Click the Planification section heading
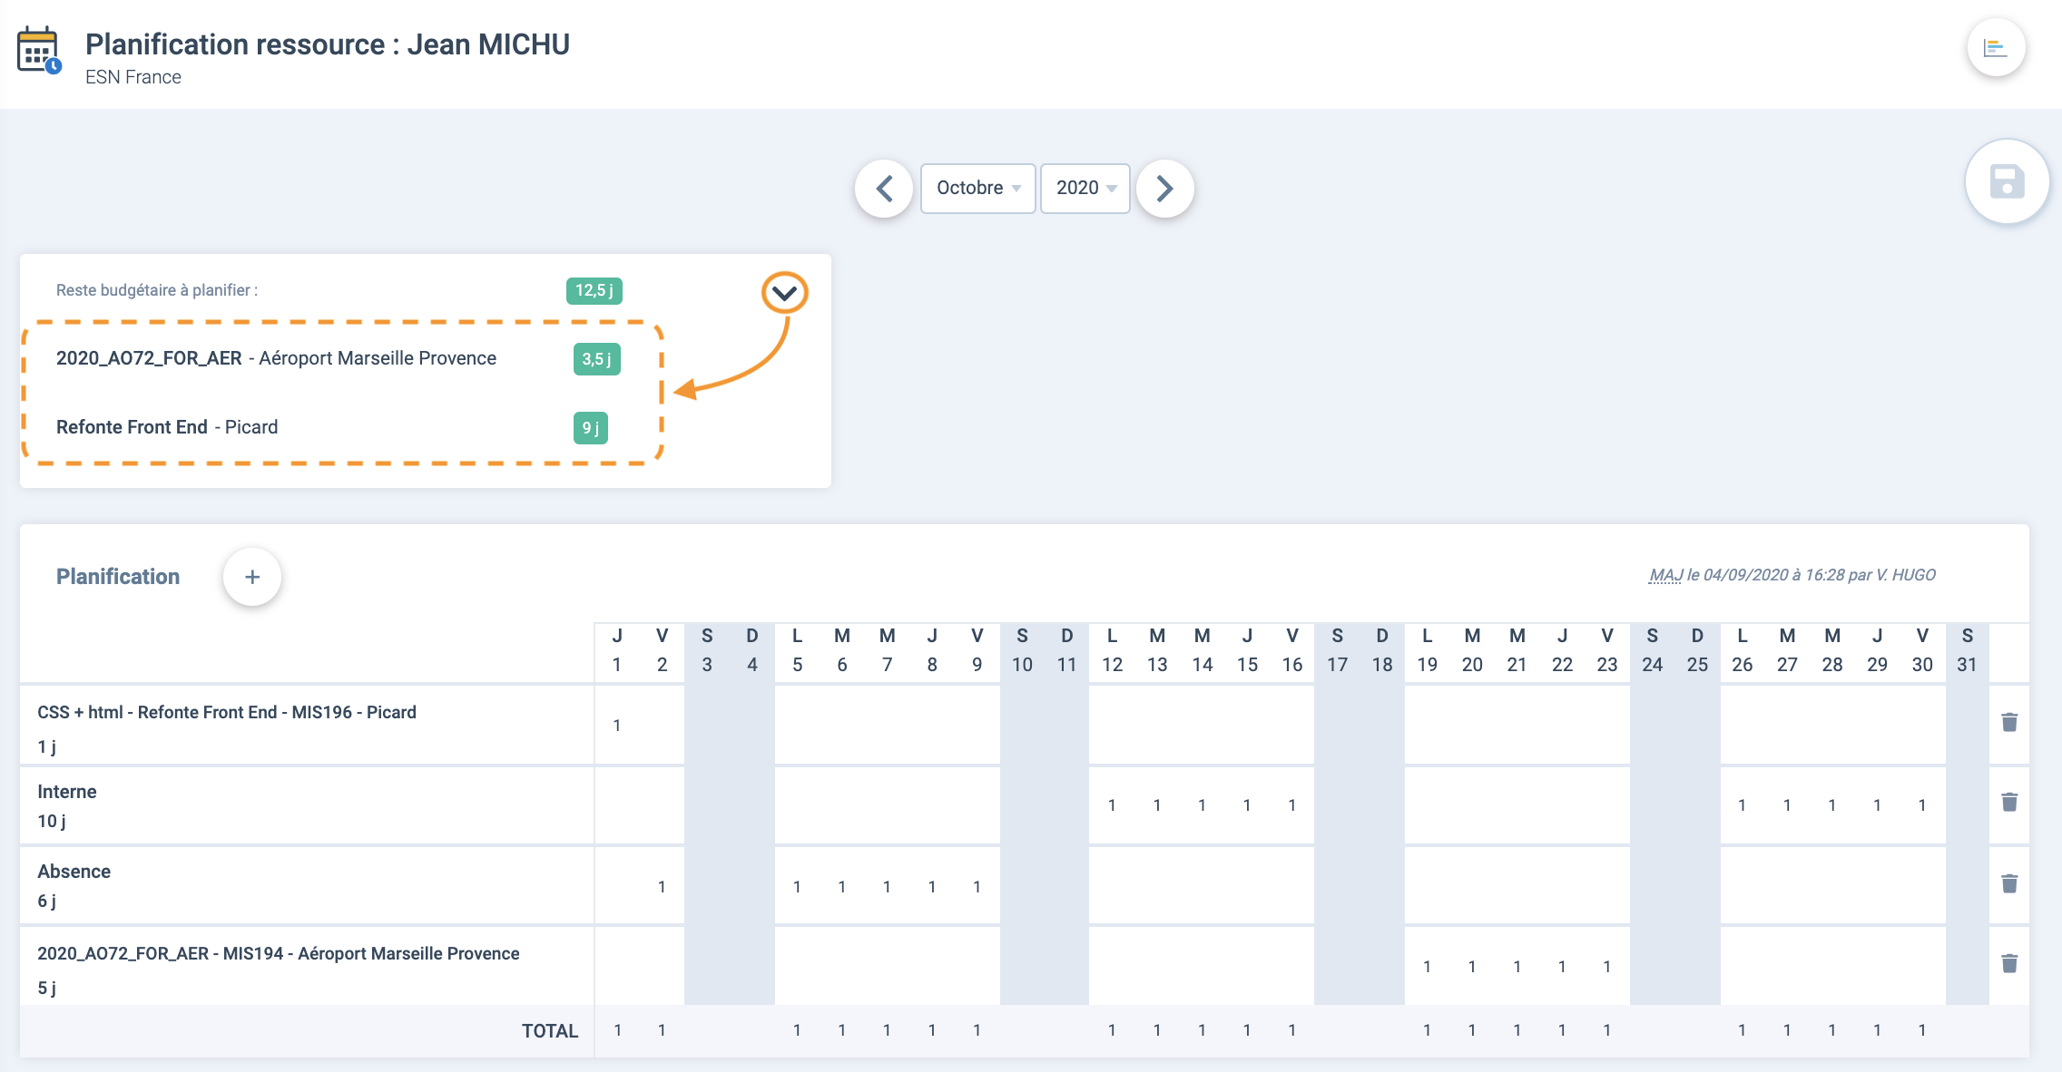The image size is (2062, 1072). tap(118, 577)
